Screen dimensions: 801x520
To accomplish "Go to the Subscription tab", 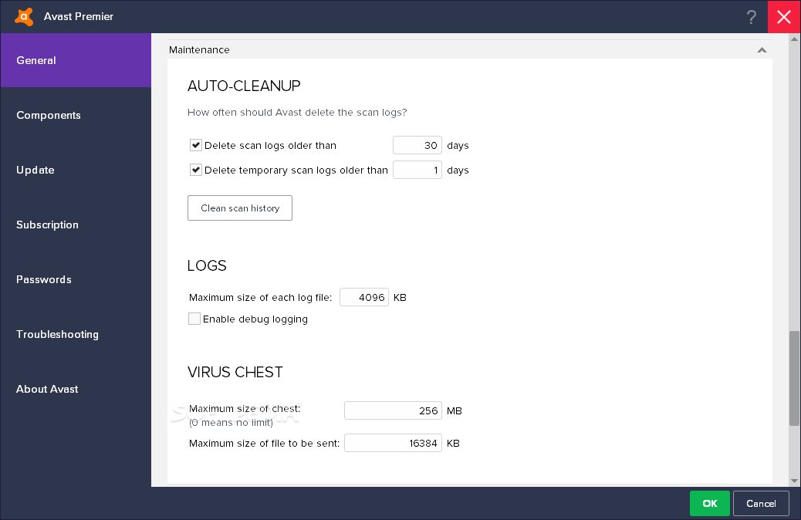I will (x=76, y=225).
